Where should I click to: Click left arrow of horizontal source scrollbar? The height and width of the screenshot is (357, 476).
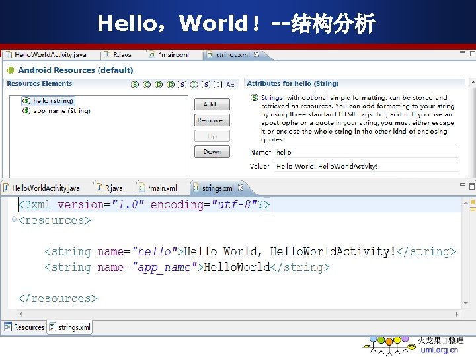pos(20,314)
